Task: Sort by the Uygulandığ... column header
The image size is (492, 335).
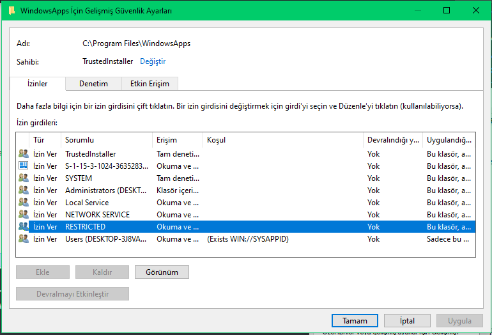Action: 449,140
